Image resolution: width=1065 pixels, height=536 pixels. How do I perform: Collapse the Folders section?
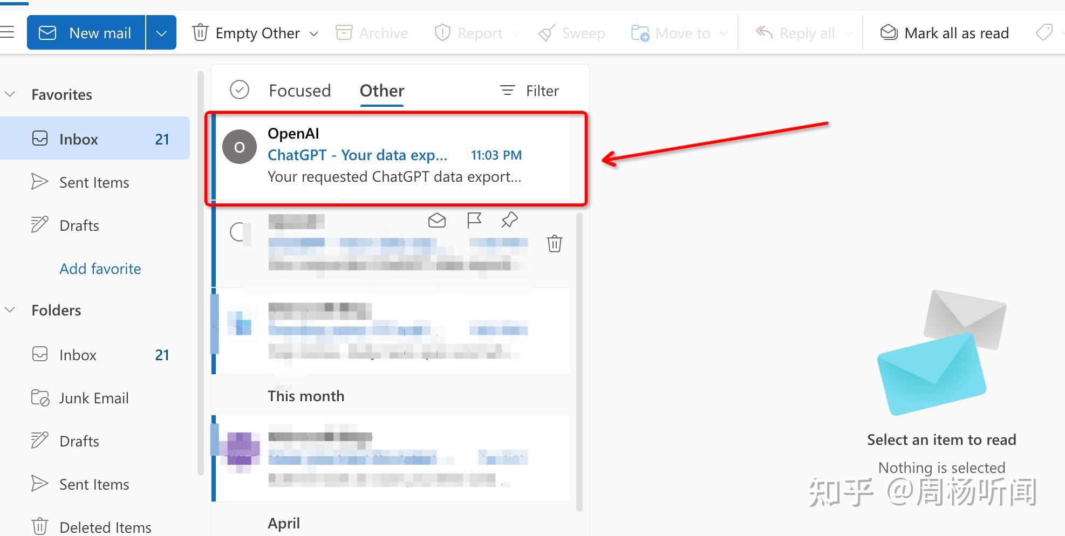point(10,310)
